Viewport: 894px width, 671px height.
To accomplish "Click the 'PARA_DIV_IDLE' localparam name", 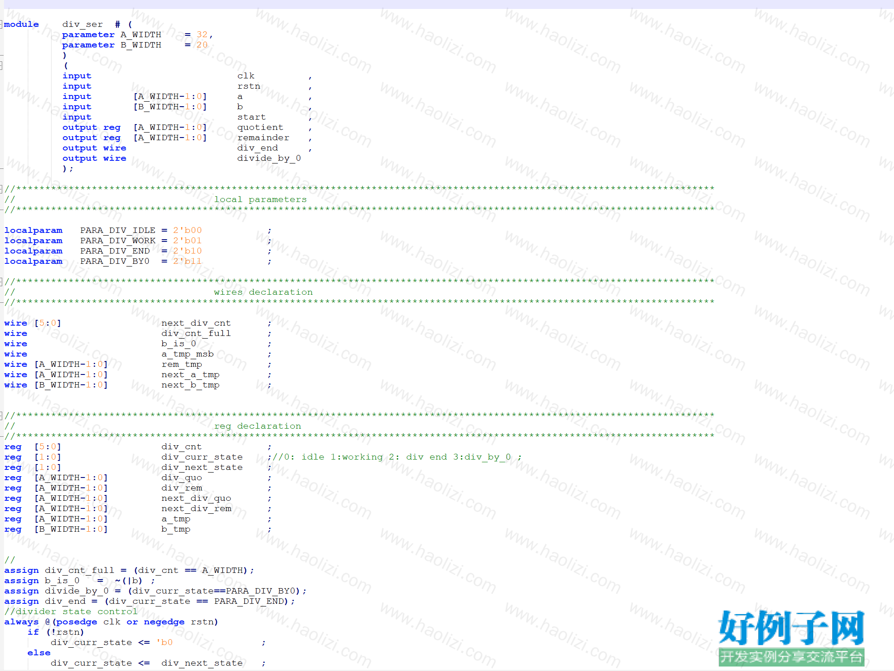I will pyautogui.click(x=118, y=230).
